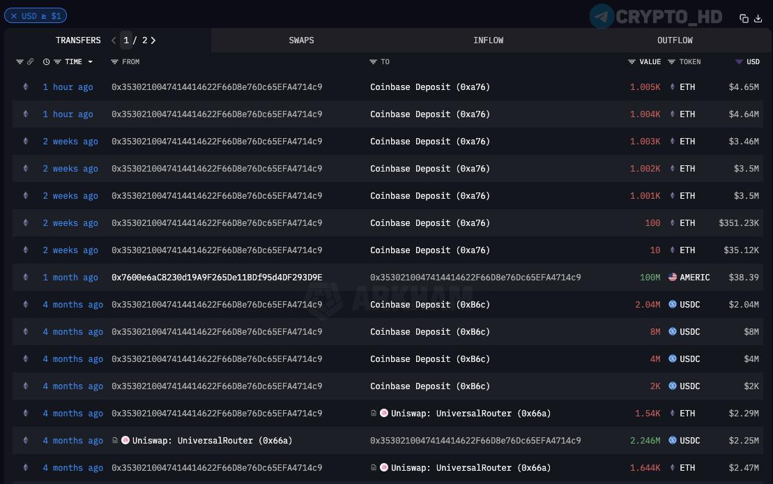Go to next transfers page arrow
Viewport: 773px width, 484px height.
pos(153,40)
